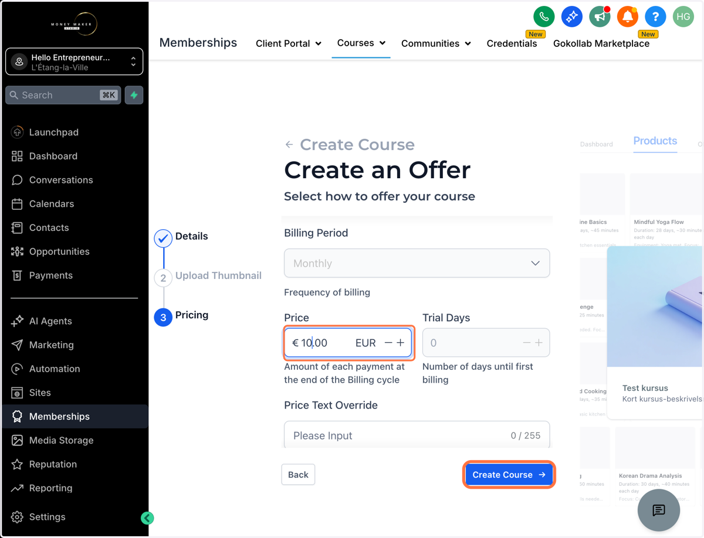
Task: Click the Media Storage image icon
Action: point(17,440)
